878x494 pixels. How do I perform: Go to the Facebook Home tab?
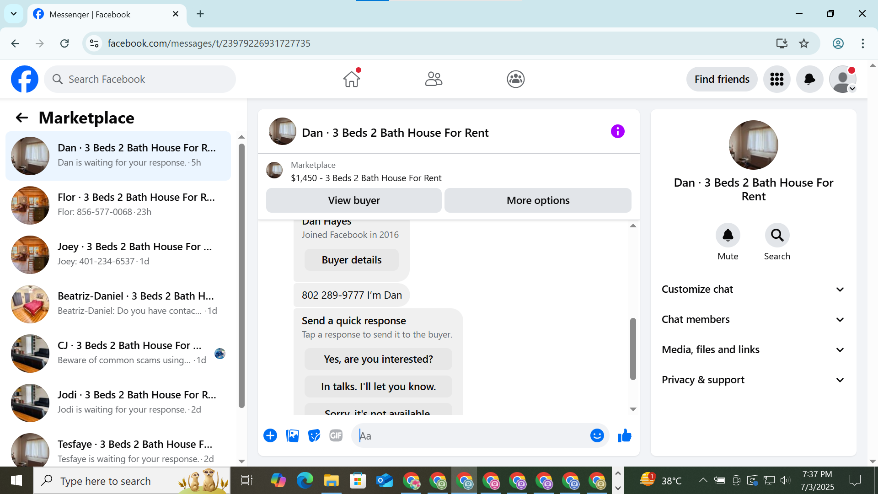pos(352,79)
